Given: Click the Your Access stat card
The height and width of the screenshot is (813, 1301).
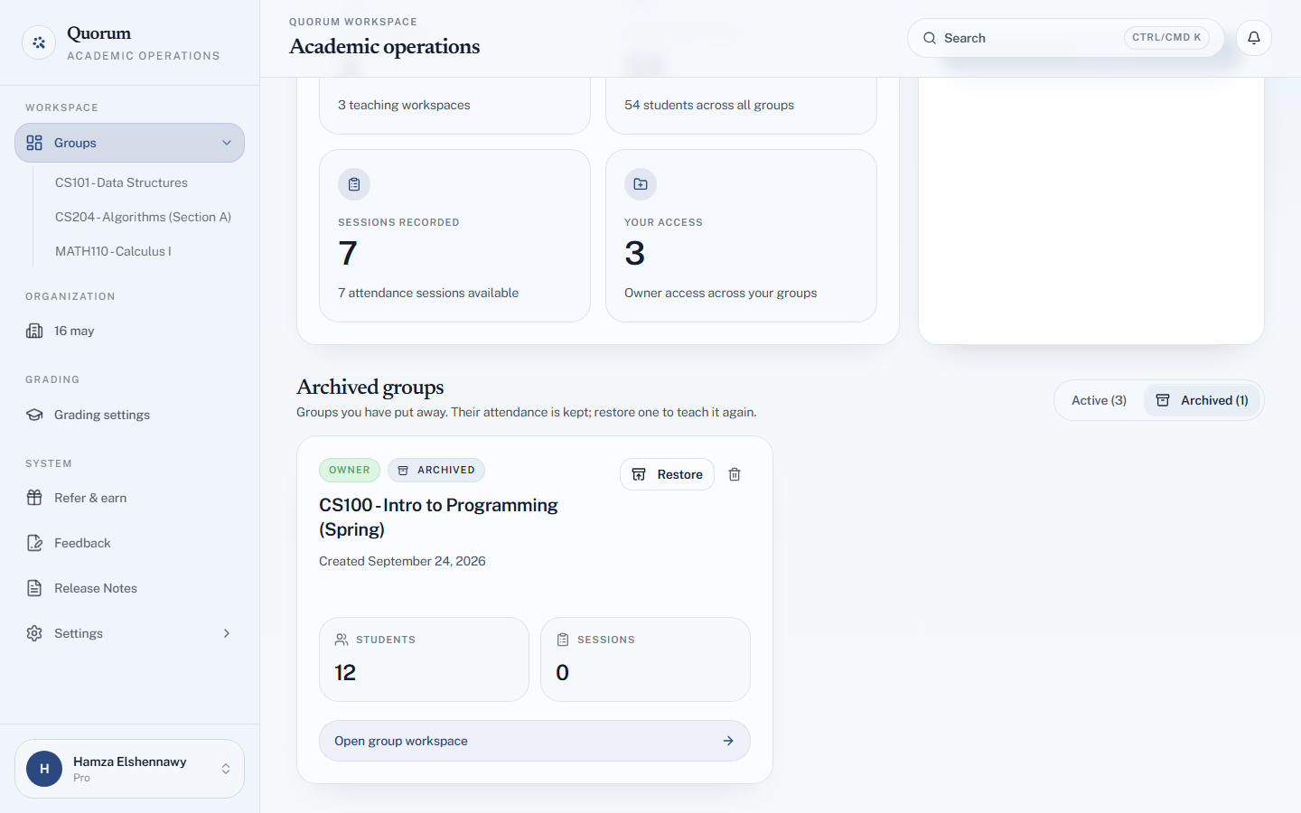Looking at the screenshot, I should click(x=741, y=236).
